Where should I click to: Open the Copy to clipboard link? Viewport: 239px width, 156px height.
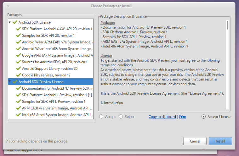click(162, 117)
